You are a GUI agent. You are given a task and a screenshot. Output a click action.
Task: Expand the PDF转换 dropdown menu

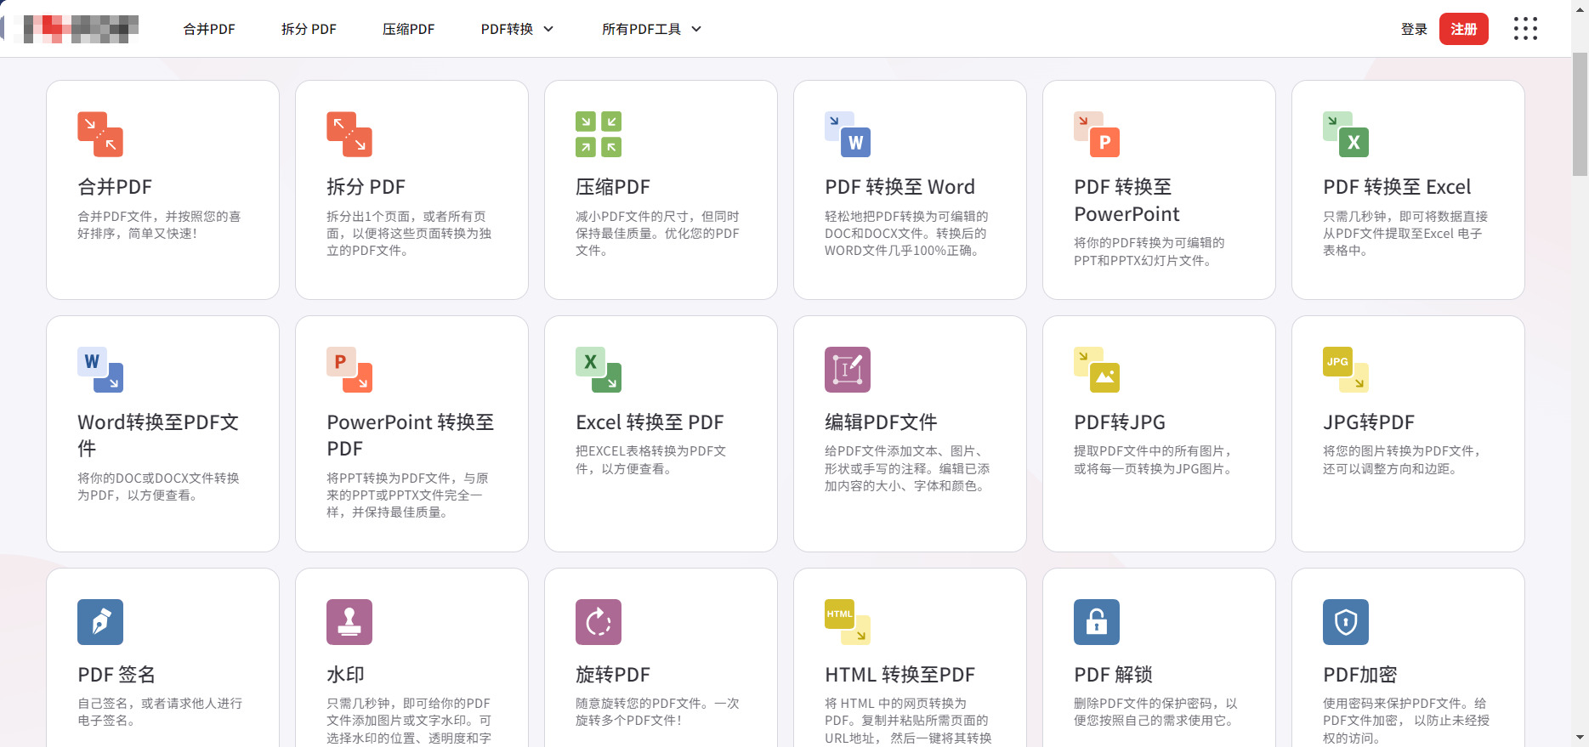(x=517, y=29)
